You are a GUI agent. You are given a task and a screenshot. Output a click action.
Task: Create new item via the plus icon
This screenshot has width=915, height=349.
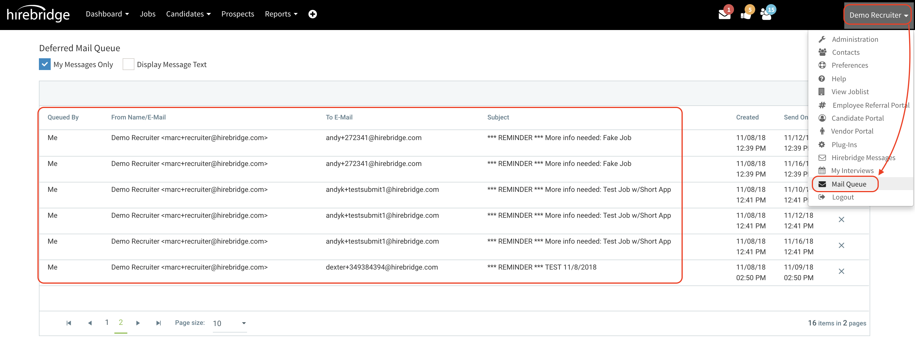tap(312, 14)
